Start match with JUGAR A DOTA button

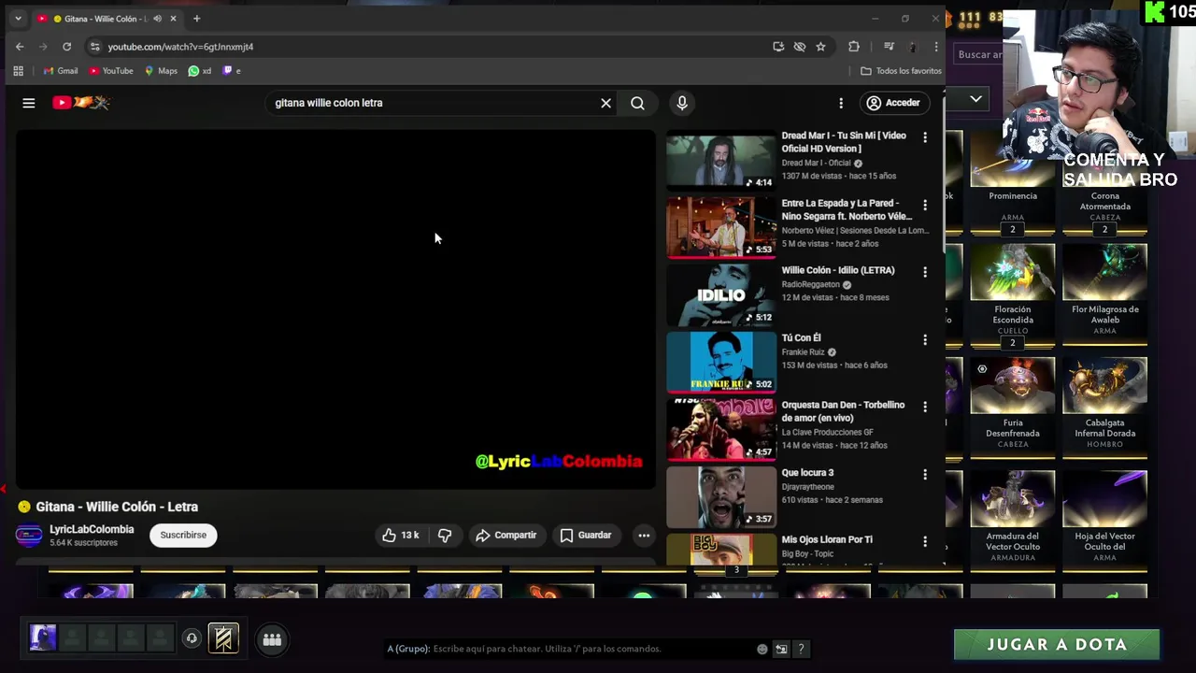click(x=1057, y=644)
